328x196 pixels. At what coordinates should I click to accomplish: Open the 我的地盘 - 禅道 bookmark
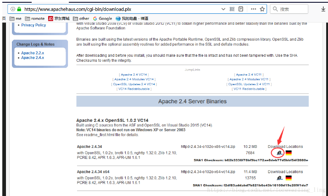pyautogui.click(x=132, y=19)
